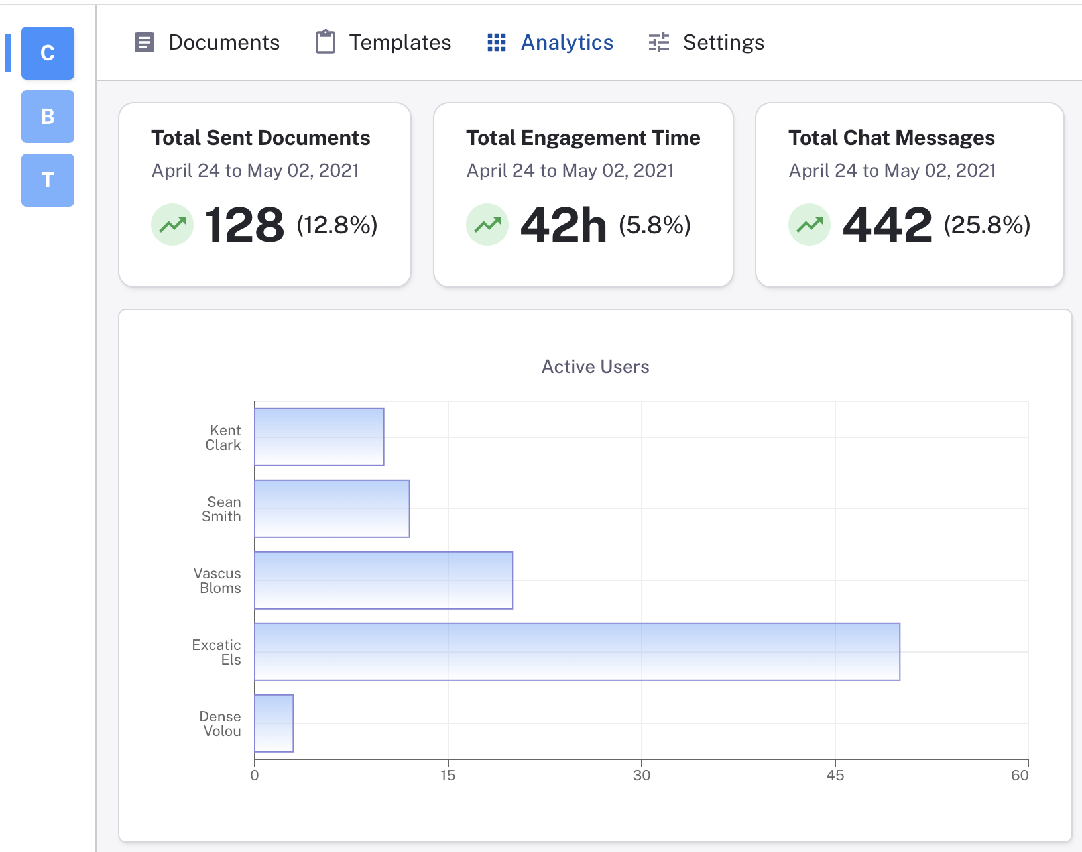Click the Kent Clark bar in chart
Screen dimensions: 1082x852
tap(319, 437)
